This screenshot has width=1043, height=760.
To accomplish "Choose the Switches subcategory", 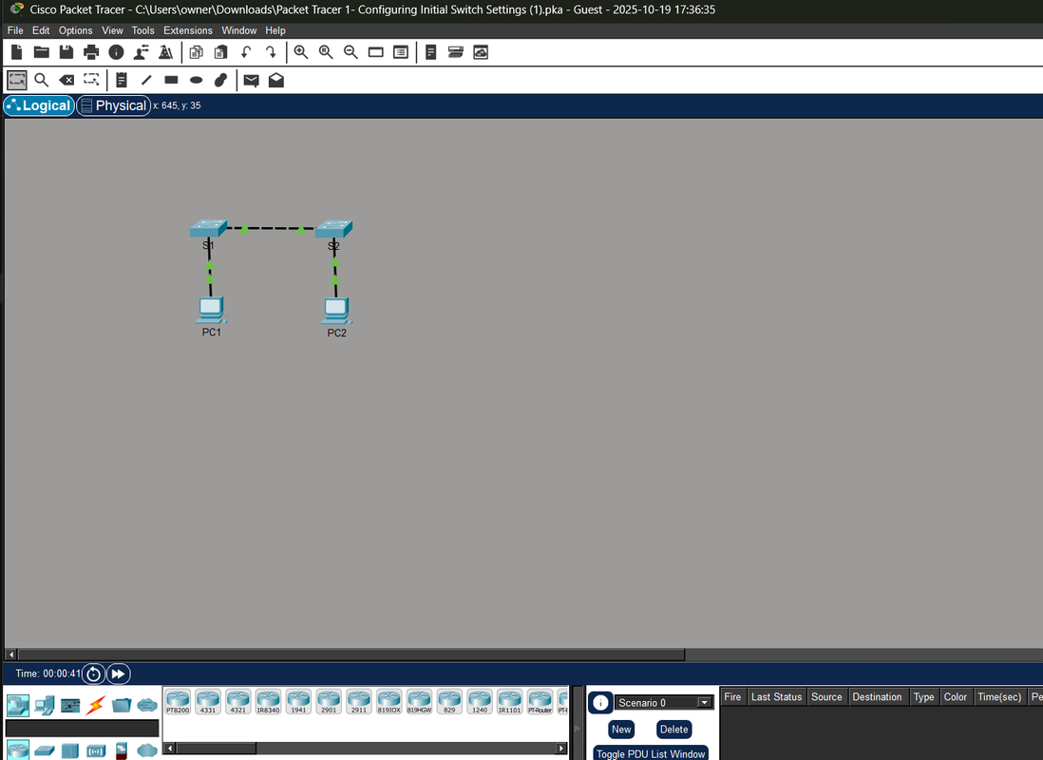I will (x=45, y=750).
